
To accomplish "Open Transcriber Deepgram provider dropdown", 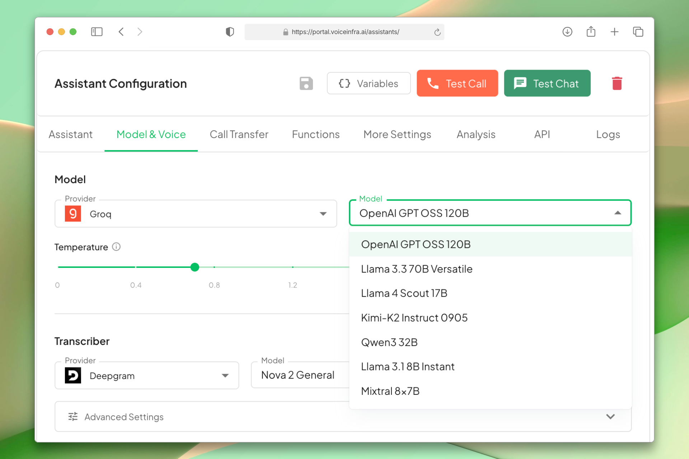I will click(147, 375).
